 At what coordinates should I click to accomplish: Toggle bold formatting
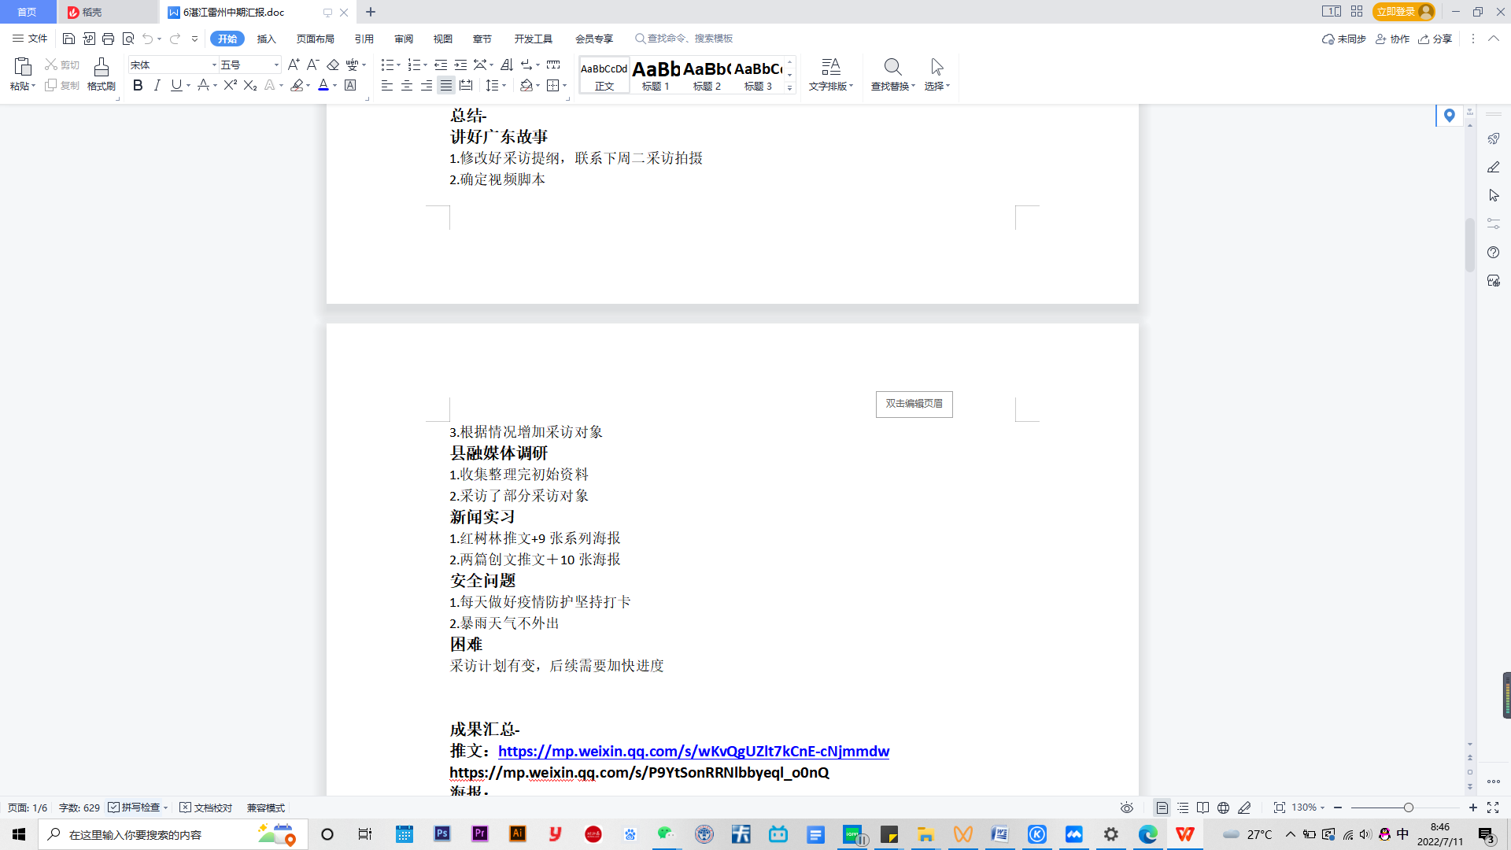click(x=138, y=85)
